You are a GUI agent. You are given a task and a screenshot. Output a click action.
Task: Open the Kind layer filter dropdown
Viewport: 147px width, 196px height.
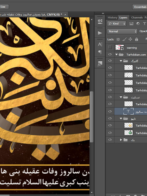[x=117, y=24]
